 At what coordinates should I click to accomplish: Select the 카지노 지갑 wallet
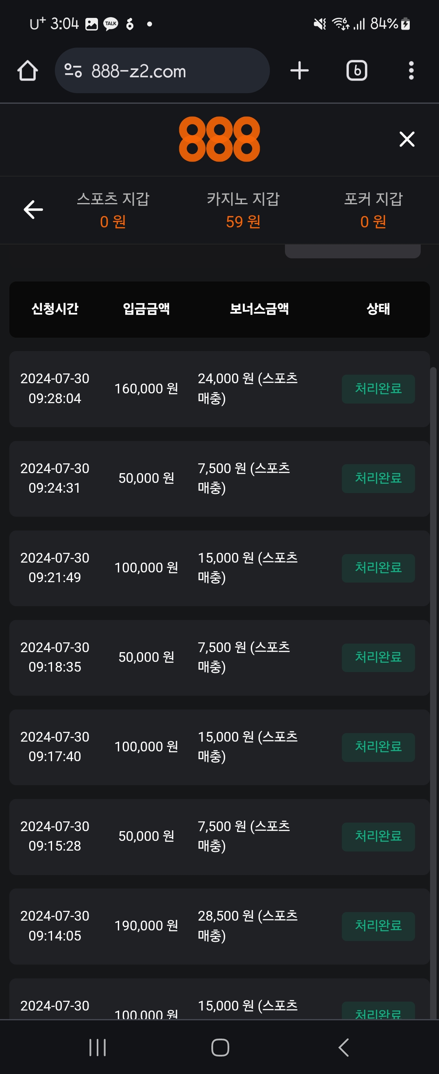click(243, 210)
